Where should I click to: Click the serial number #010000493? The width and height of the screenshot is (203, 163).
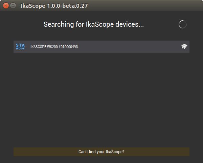[x=68, y=47]
